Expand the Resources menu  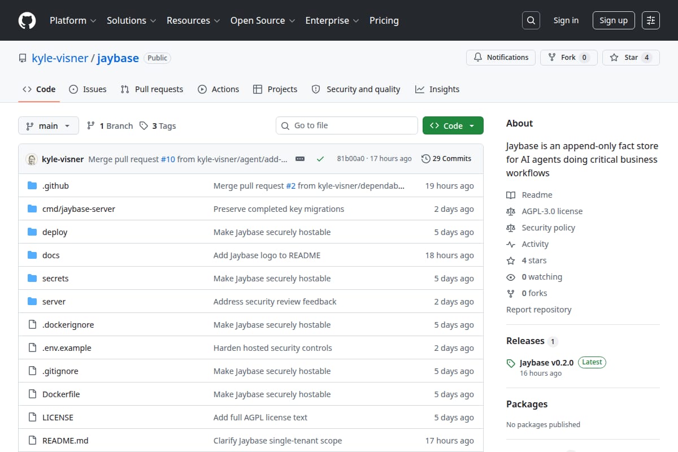(193, 20)
